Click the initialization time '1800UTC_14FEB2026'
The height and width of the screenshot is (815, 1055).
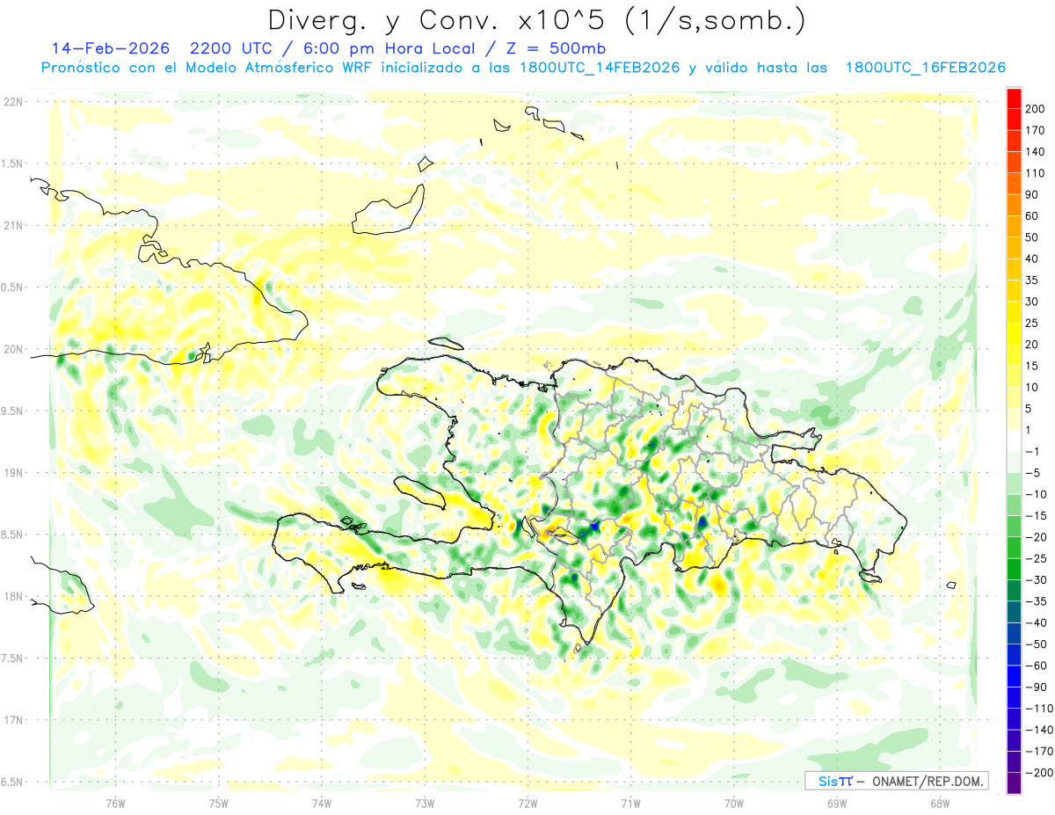600,68
